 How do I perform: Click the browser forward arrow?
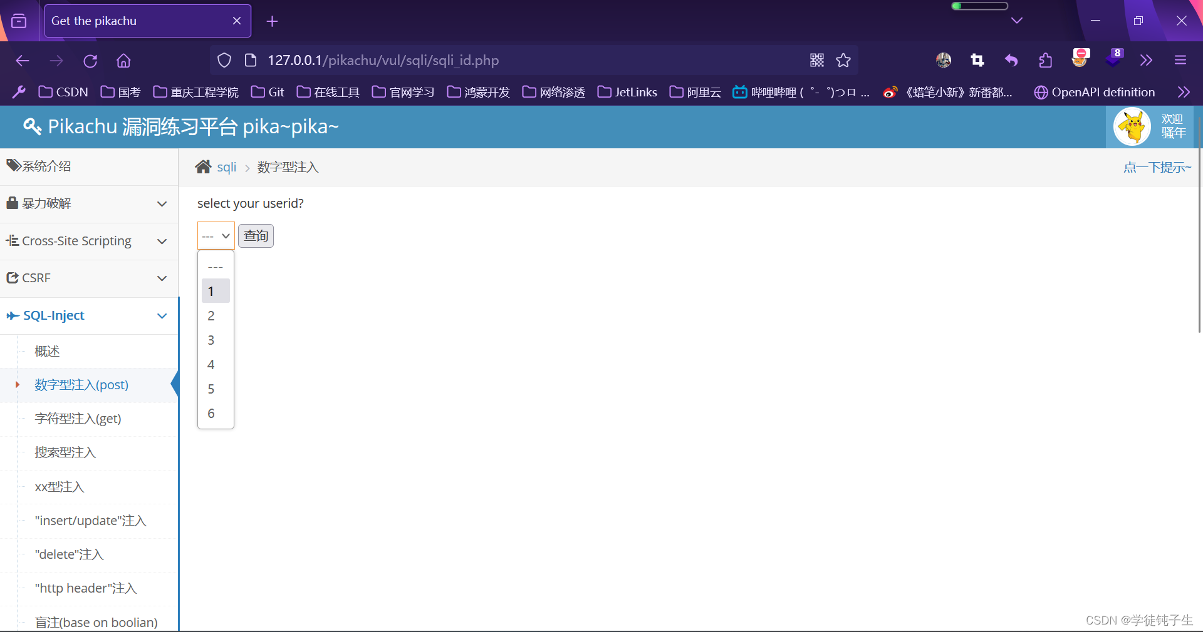[x=56, y=61]
